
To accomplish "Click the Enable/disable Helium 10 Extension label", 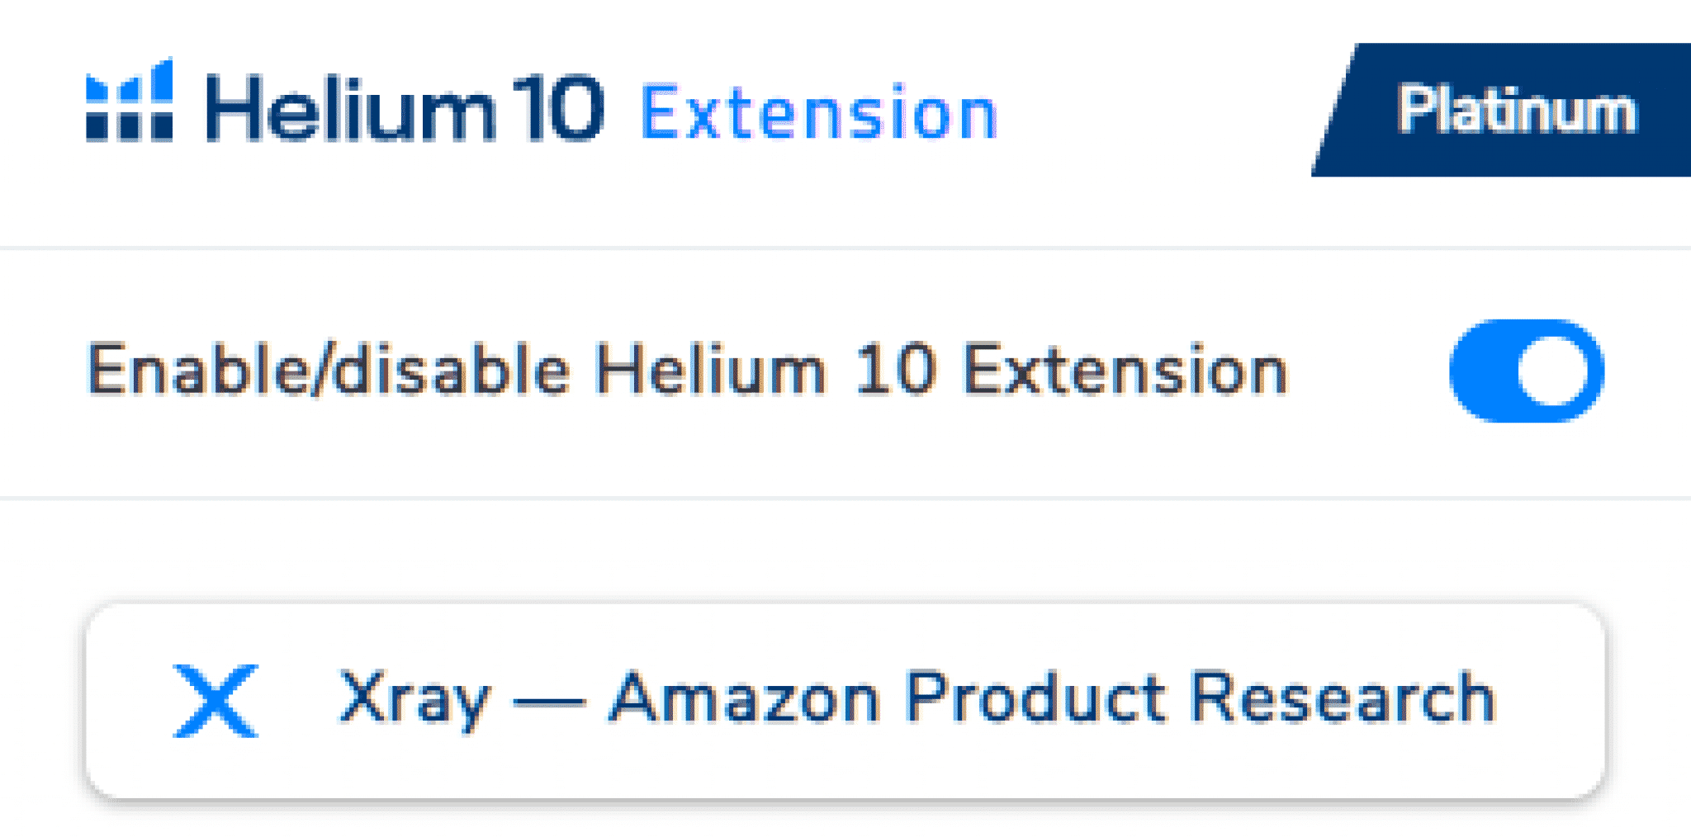I will tap(685, 370).
